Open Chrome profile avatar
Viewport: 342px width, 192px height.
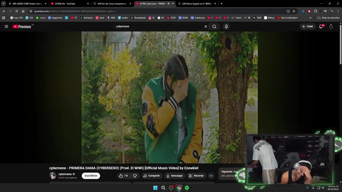click(x=332, y=11)
